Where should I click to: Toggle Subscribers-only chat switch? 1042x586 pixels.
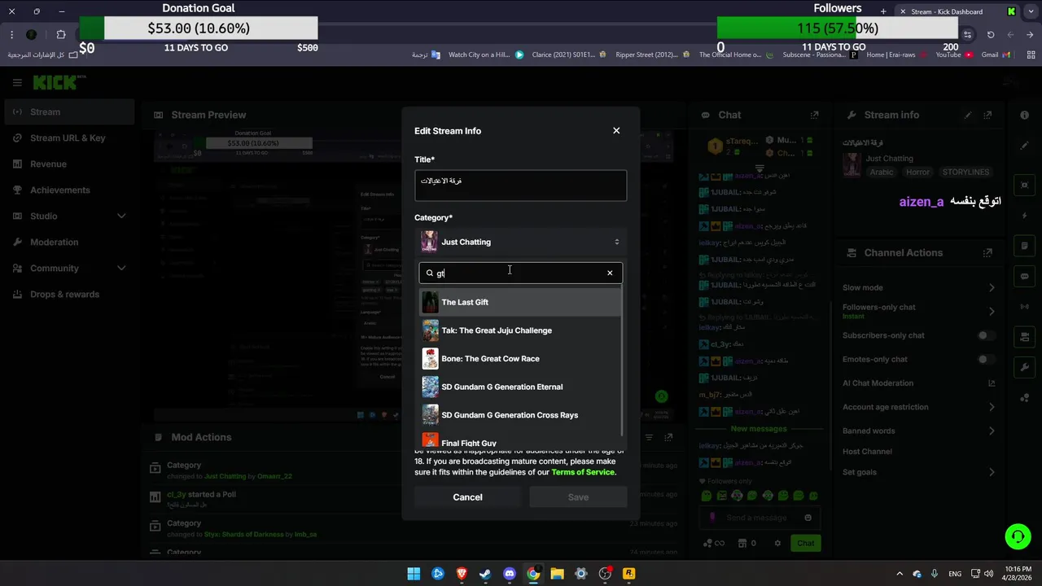tap(986, 335)
